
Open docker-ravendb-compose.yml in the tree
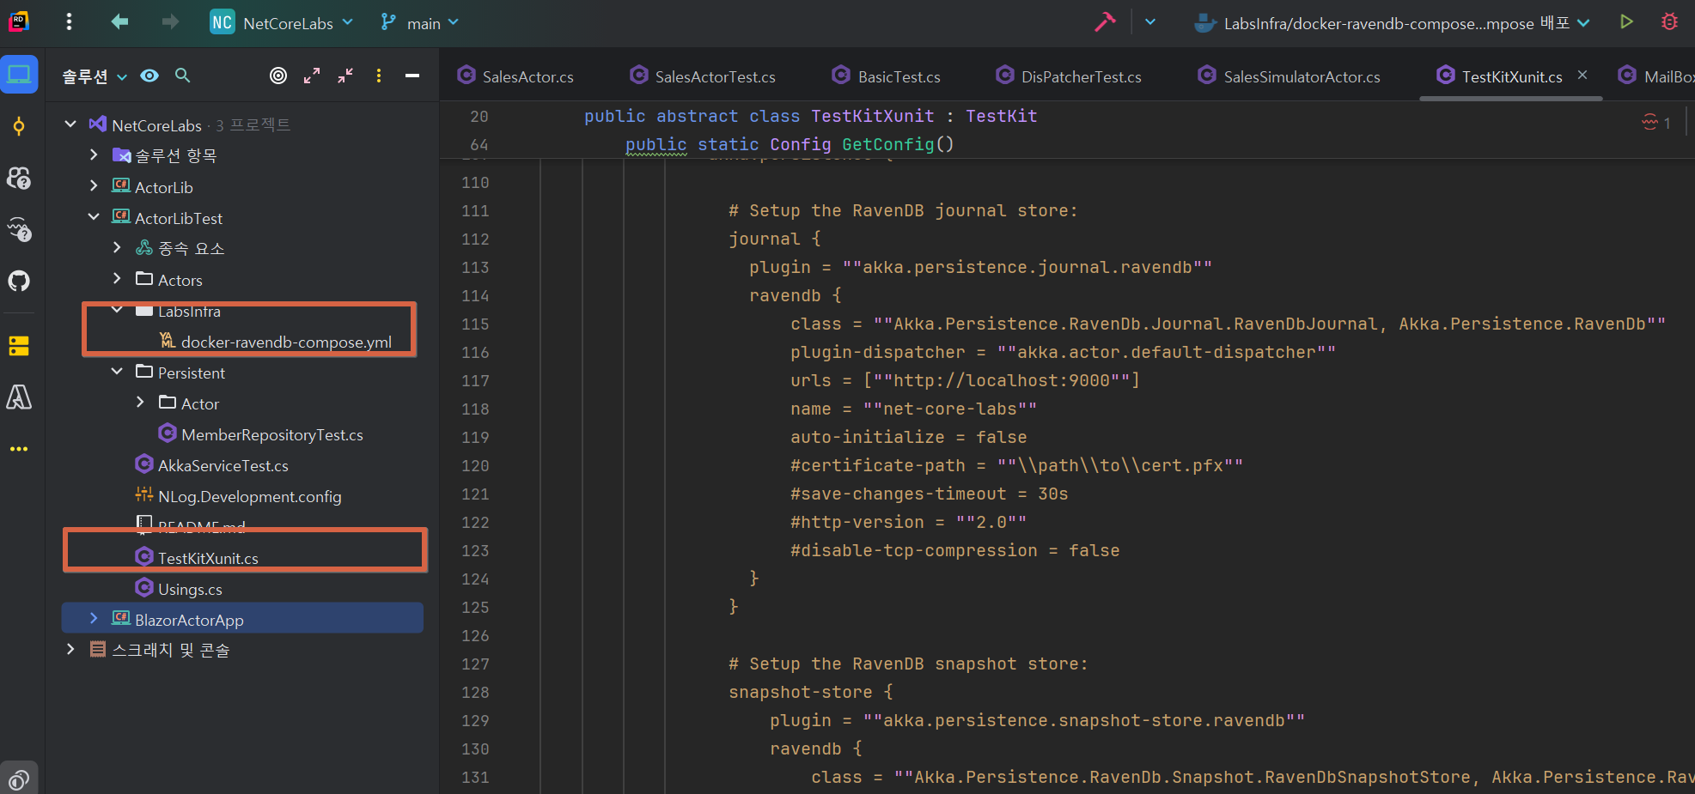[x=285, y=342]
